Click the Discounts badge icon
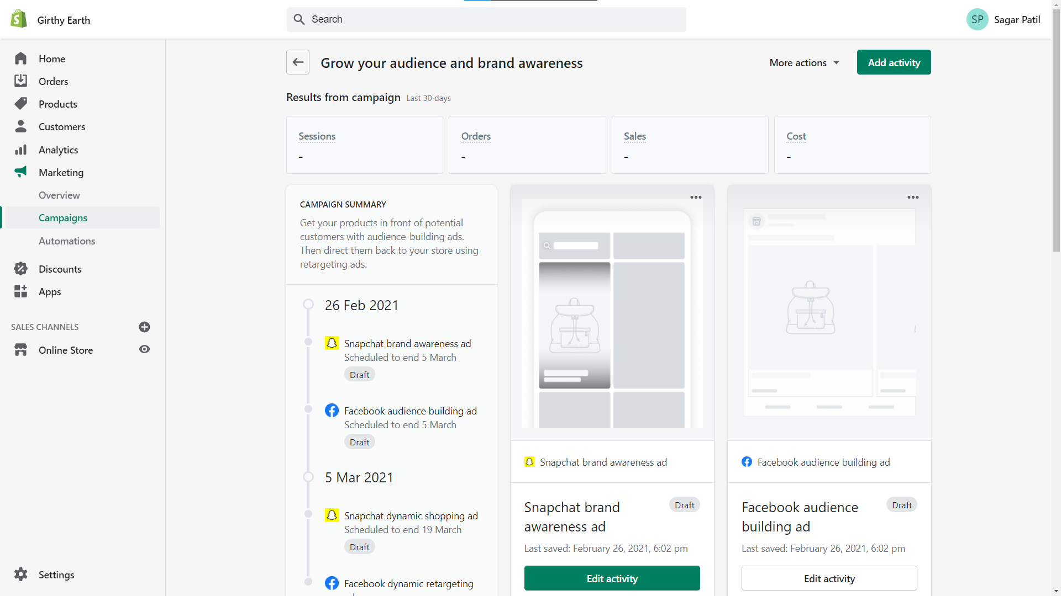 [20, 269]
